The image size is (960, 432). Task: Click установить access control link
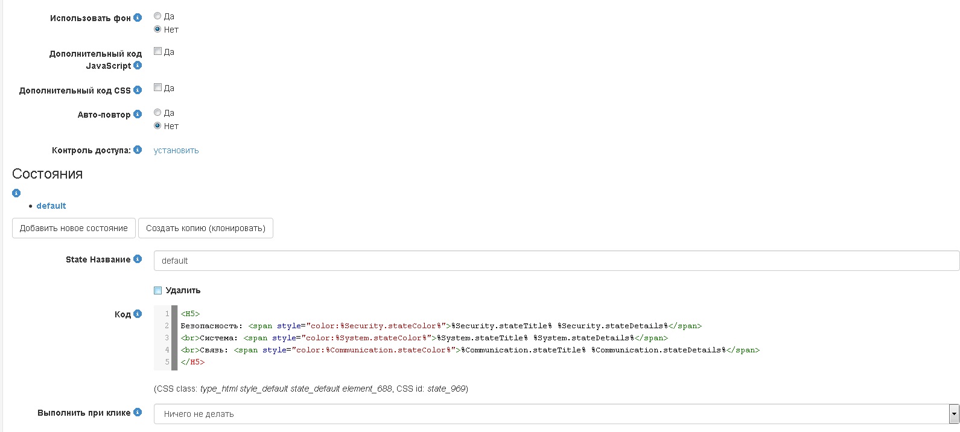point(176,150)
